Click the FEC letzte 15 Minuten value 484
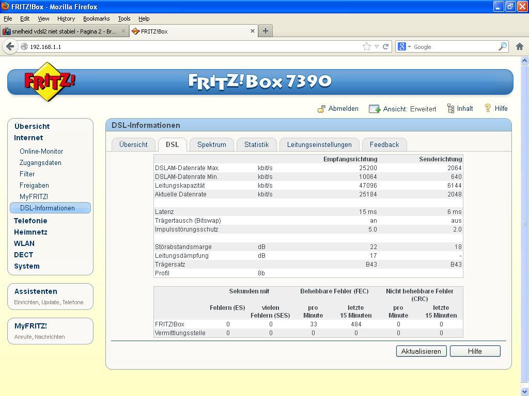Viewport: 529px width, 396px height. 356,324
